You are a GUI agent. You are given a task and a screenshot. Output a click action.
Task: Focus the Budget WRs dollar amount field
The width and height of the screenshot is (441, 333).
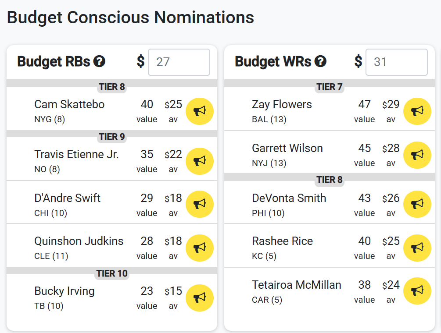pos(397,62)
